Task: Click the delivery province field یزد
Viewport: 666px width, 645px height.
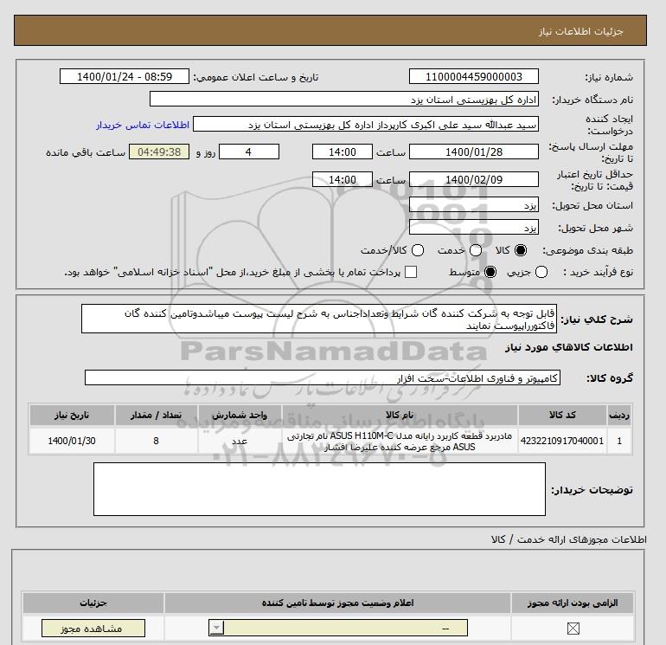Action: (474, 204)
